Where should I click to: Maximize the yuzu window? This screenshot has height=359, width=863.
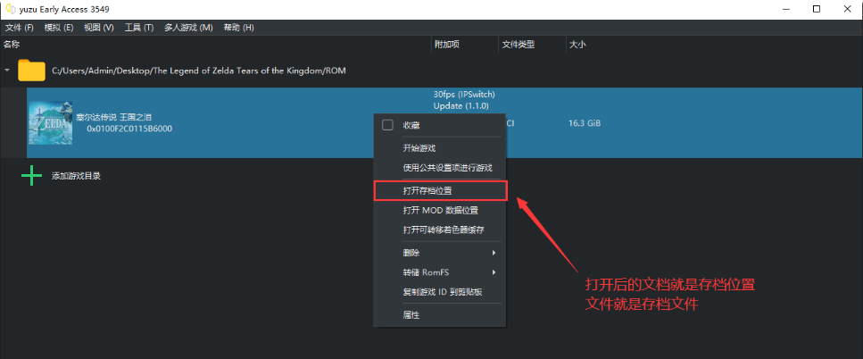coord(817,9)
